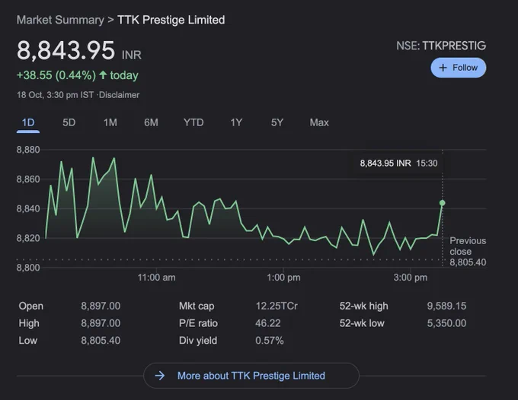
Task: Click the 8,843.95 INR 15:30 chart tooltip
Action: (398, 163)
